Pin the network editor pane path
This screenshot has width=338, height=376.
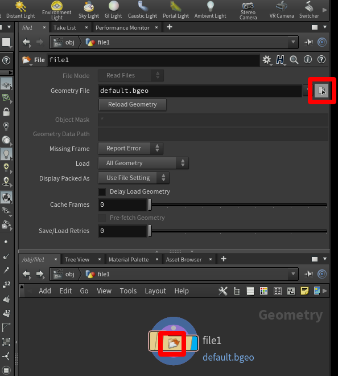coord(309,274)
